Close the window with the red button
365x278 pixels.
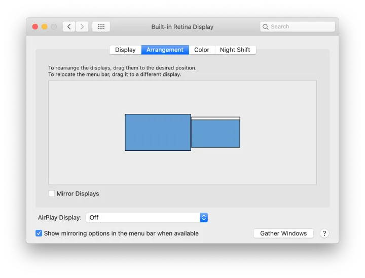click(x=35, y=27)
